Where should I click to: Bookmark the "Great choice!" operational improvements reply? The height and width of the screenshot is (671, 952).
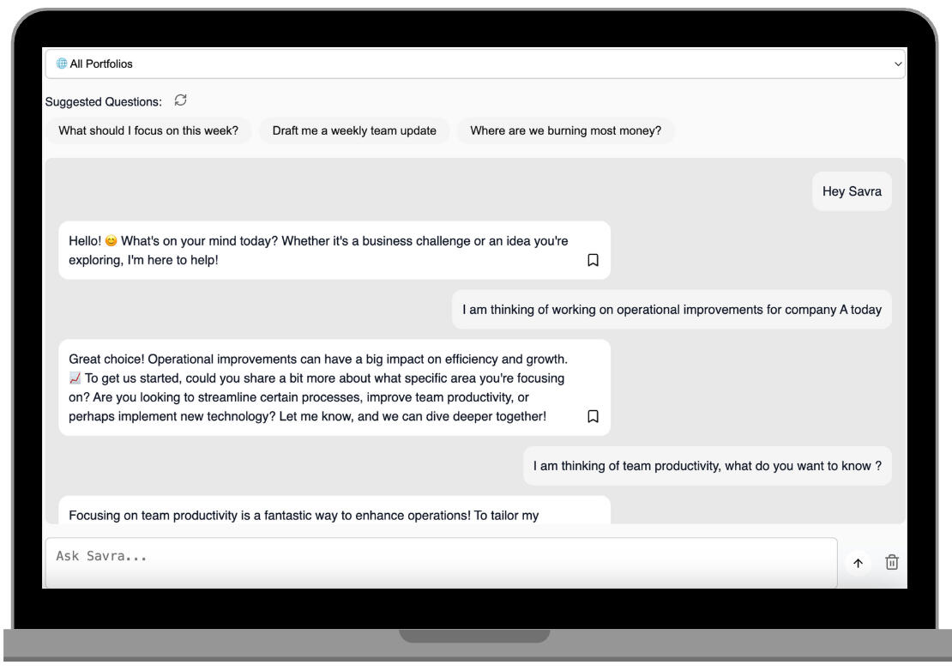(592, 416)
